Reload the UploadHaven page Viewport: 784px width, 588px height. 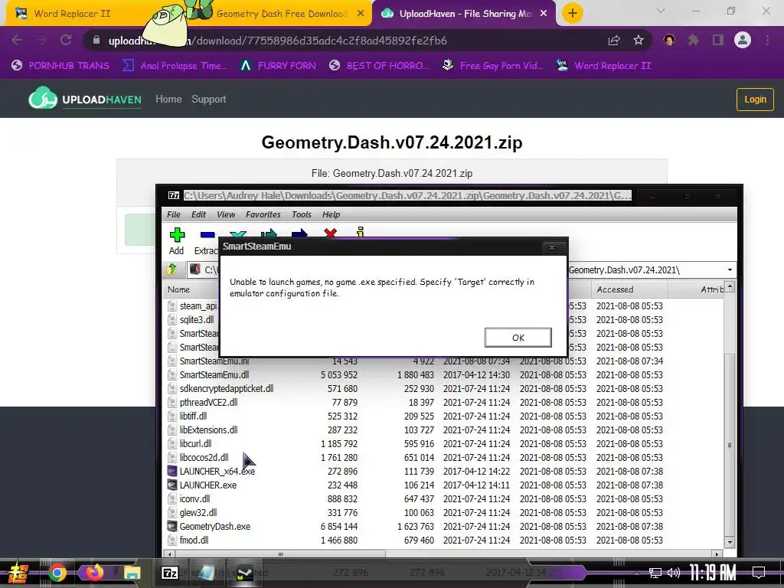66,40
